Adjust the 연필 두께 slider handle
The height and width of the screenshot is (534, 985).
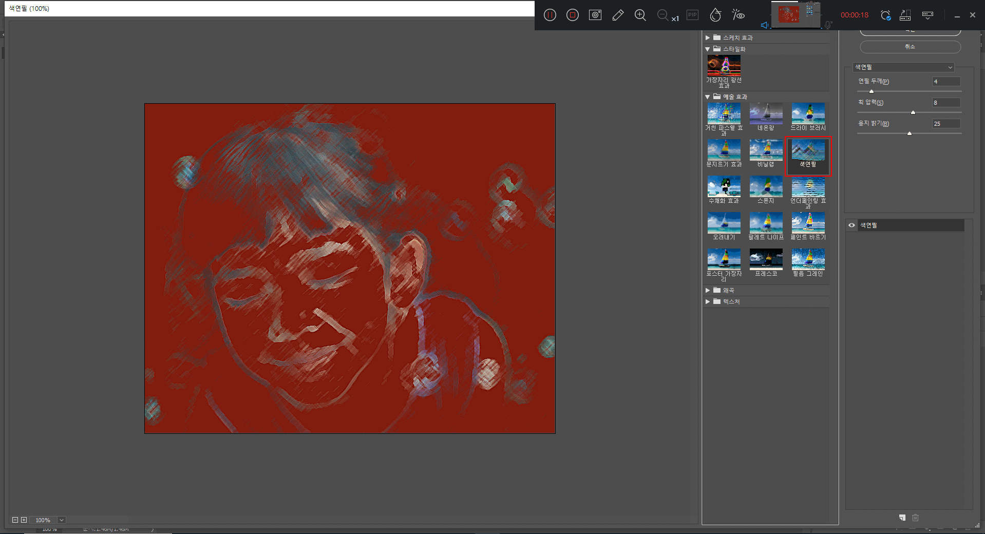[x=871, y=91]
